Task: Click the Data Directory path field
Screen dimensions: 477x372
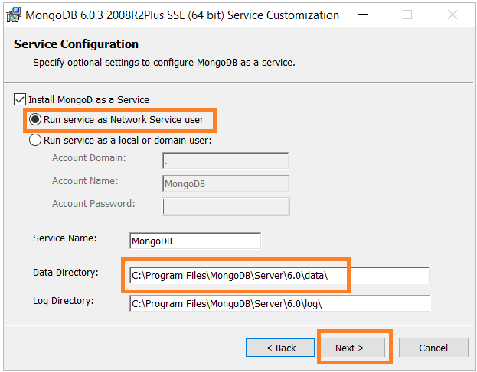Action: pos(279,276)
